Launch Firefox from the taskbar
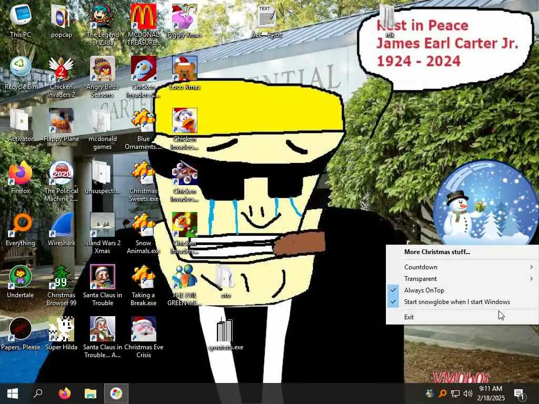Viewport: 539px width, 404px height. (x=64, y=393)
